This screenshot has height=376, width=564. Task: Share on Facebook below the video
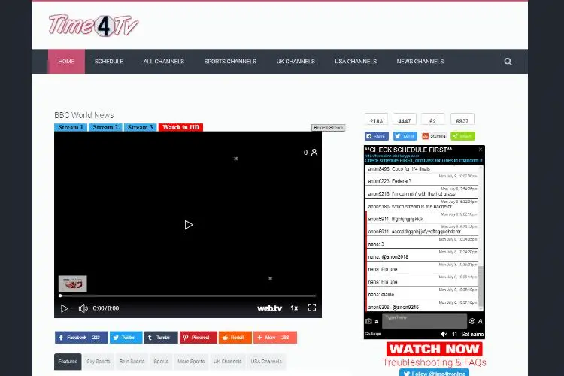[x=81, y=338]
